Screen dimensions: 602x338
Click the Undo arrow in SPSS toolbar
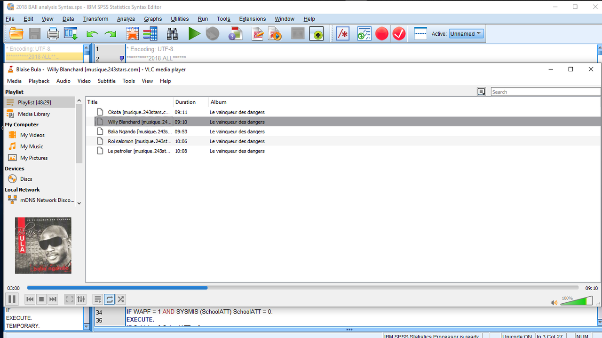pos(93,33)
